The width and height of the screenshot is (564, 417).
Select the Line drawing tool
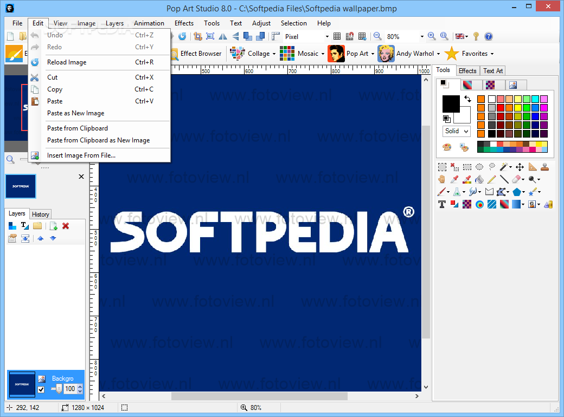coord(504,179)
